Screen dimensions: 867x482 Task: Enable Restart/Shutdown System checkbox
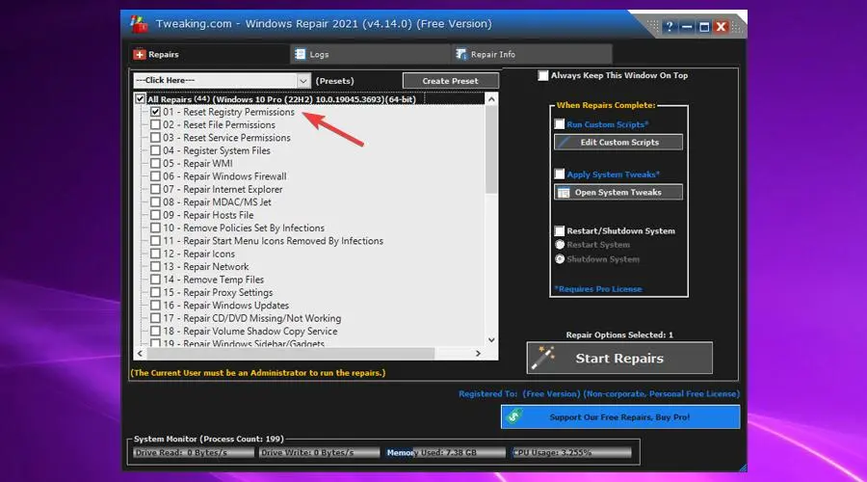560,230
